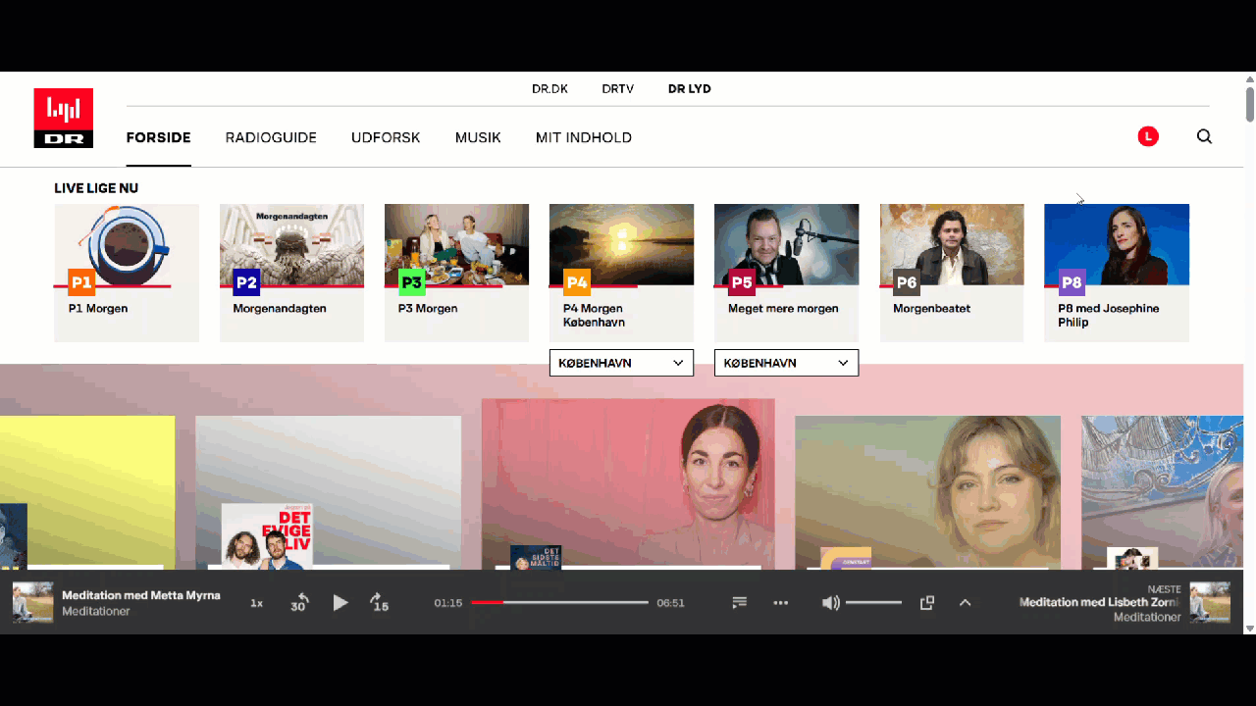Screen dimensions: 1256x706
Task: Open the search magnifier icon
Action: coord(1204,137)
